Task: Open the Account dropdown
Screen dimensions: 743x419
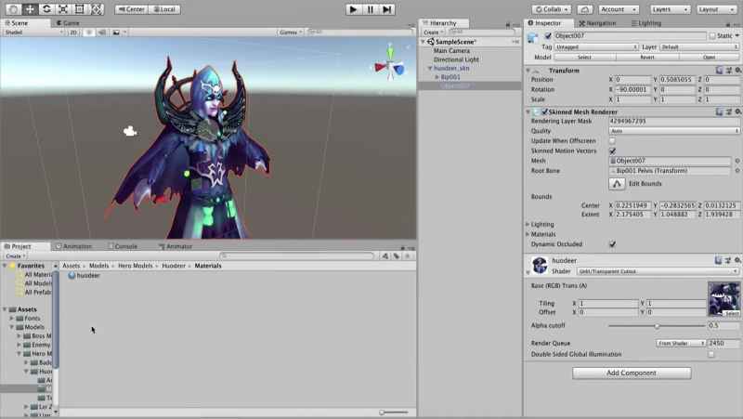Action: point(619,9)
